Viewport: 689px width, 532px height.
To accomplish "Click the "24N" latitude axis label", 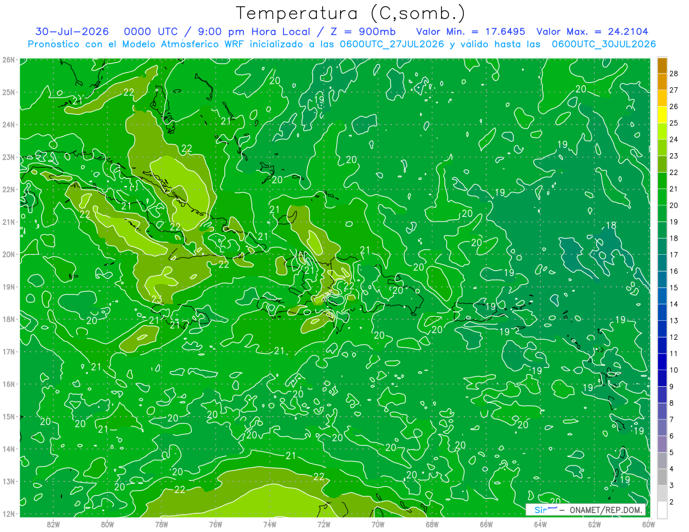I will point(8,125).
